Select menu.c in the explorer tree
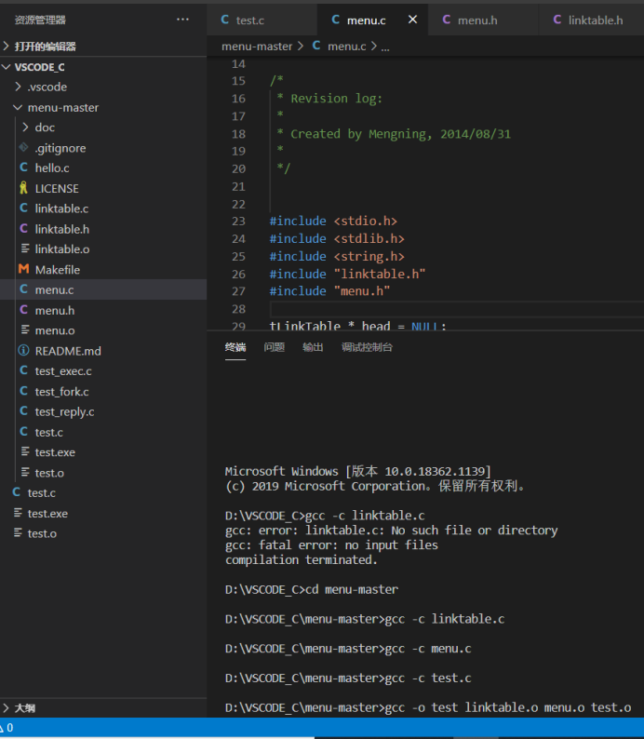This screenshot has height=739, width=644. tap(103, 289)
